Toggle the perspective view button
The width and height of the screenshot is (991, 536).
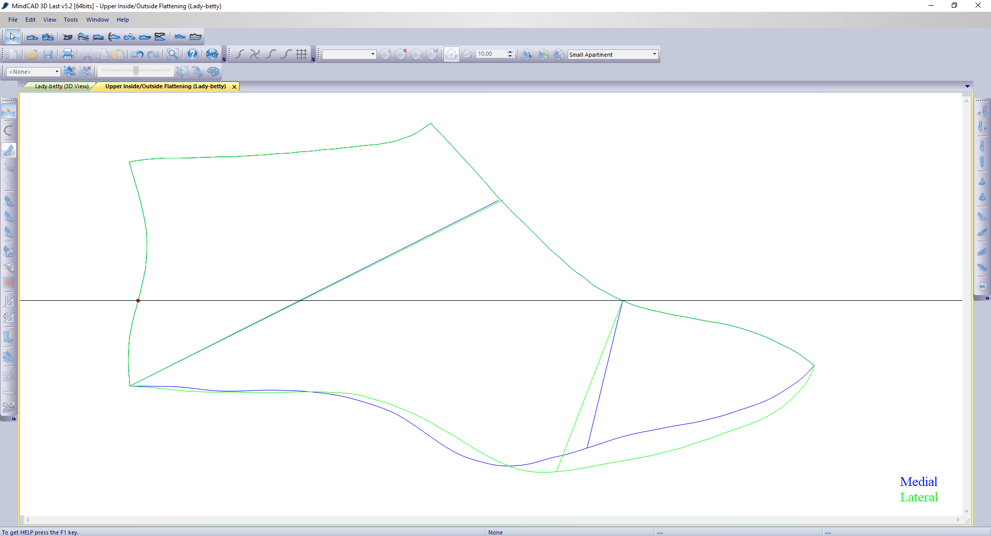[x=467, y=54]
